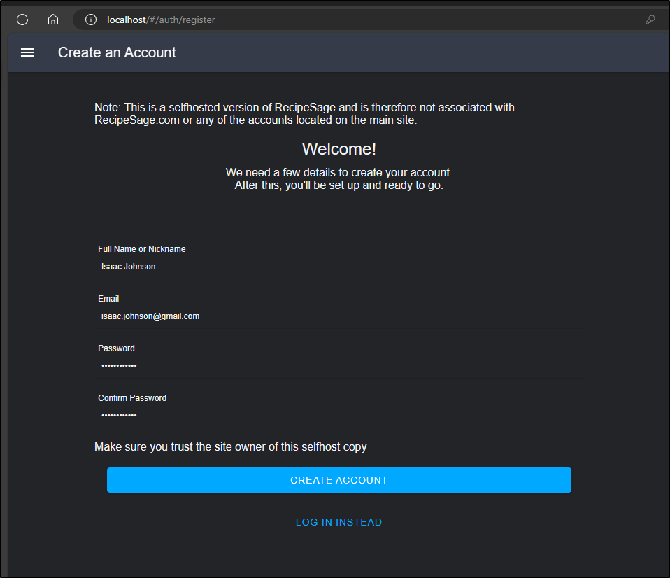The width and height of the screenshot is (670, 578).
Task: Open the hamburger side menu
Action: [x=27, y=52]
